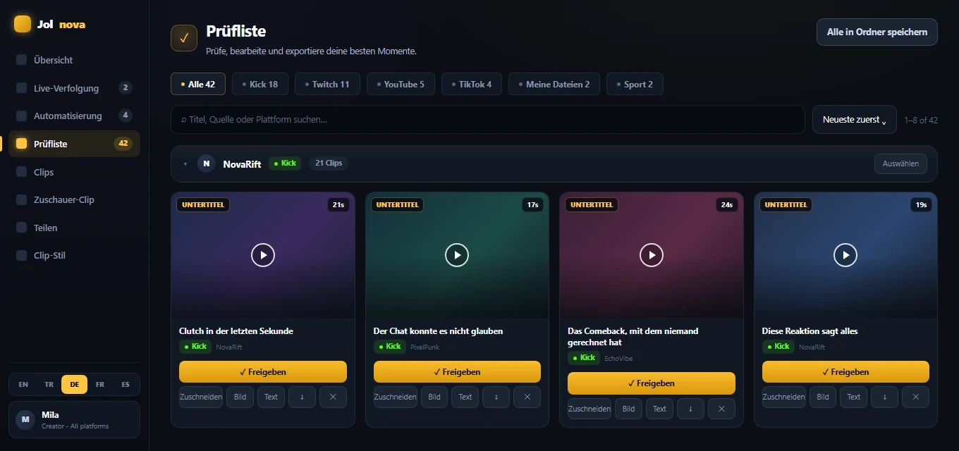959x451 pixels.
Task: Select the Alle 42 filter tab
Action: click(x=198, y=84)
